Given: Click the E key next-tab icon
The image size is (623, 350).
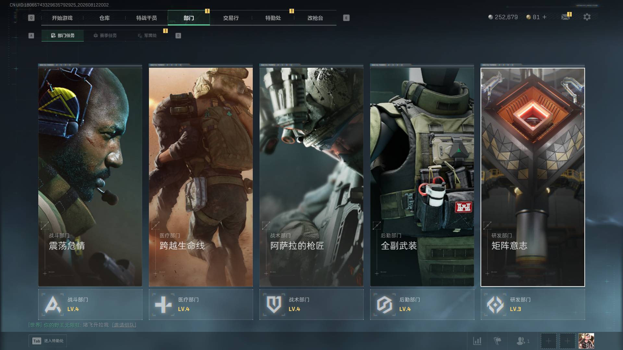Looking at the screenshot, I should pos(346,18).
